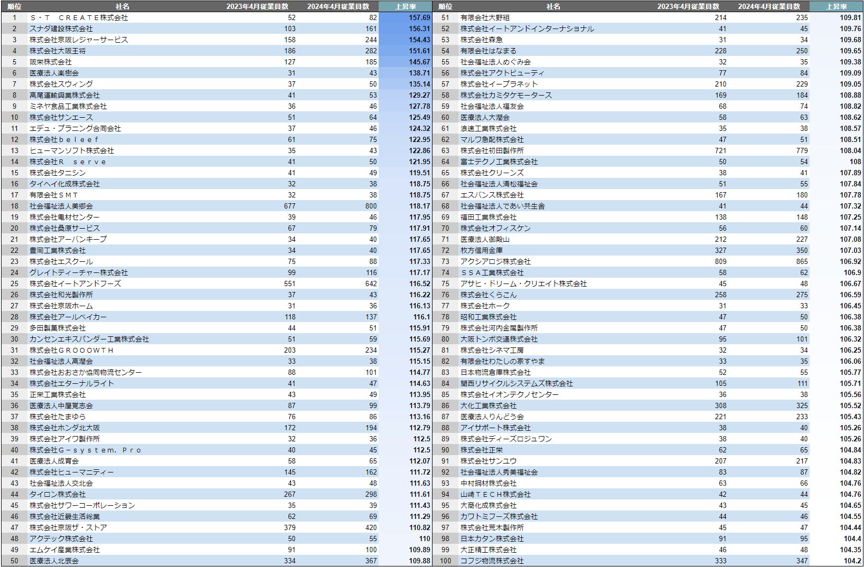Select the 株式会社エターナルライト entry
This screenshot has height=567, width=864.
72,383
